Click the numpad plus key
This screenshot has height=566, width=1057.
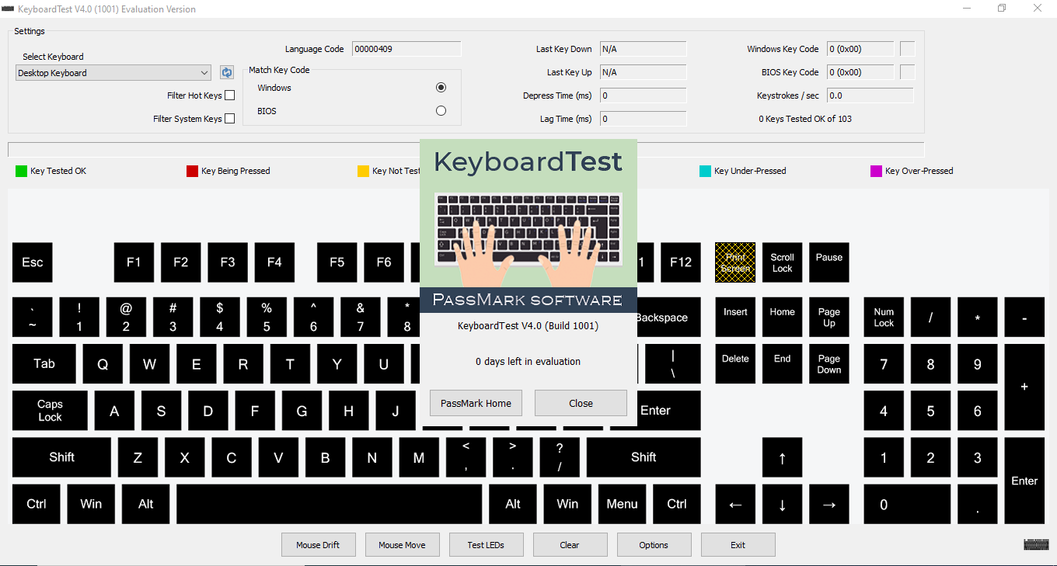click(1024, 387)
